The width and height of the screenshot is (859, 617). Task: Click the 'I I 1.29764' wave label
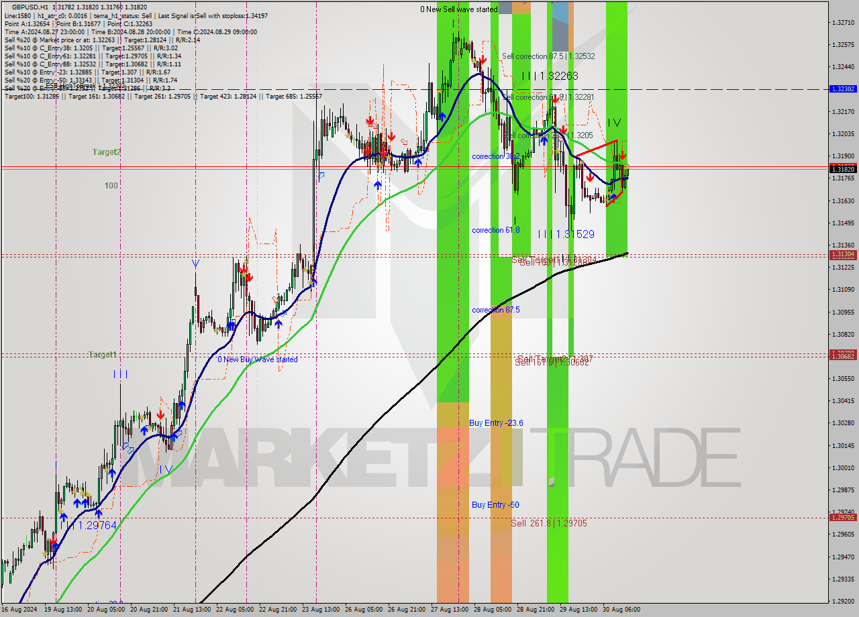click(x=91, y=525)
